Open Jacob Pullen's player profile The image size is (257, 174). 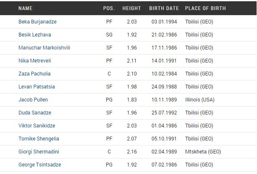[x=34, y=100]
